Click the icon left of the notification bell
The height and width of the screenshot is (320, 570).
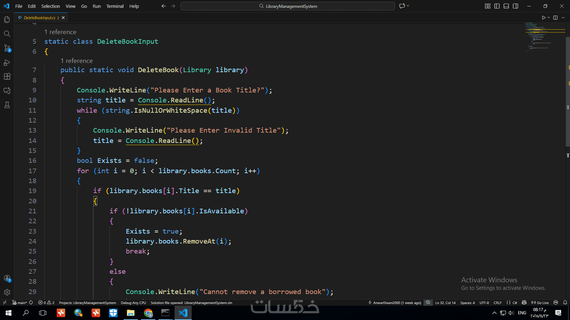pos(556,303)
